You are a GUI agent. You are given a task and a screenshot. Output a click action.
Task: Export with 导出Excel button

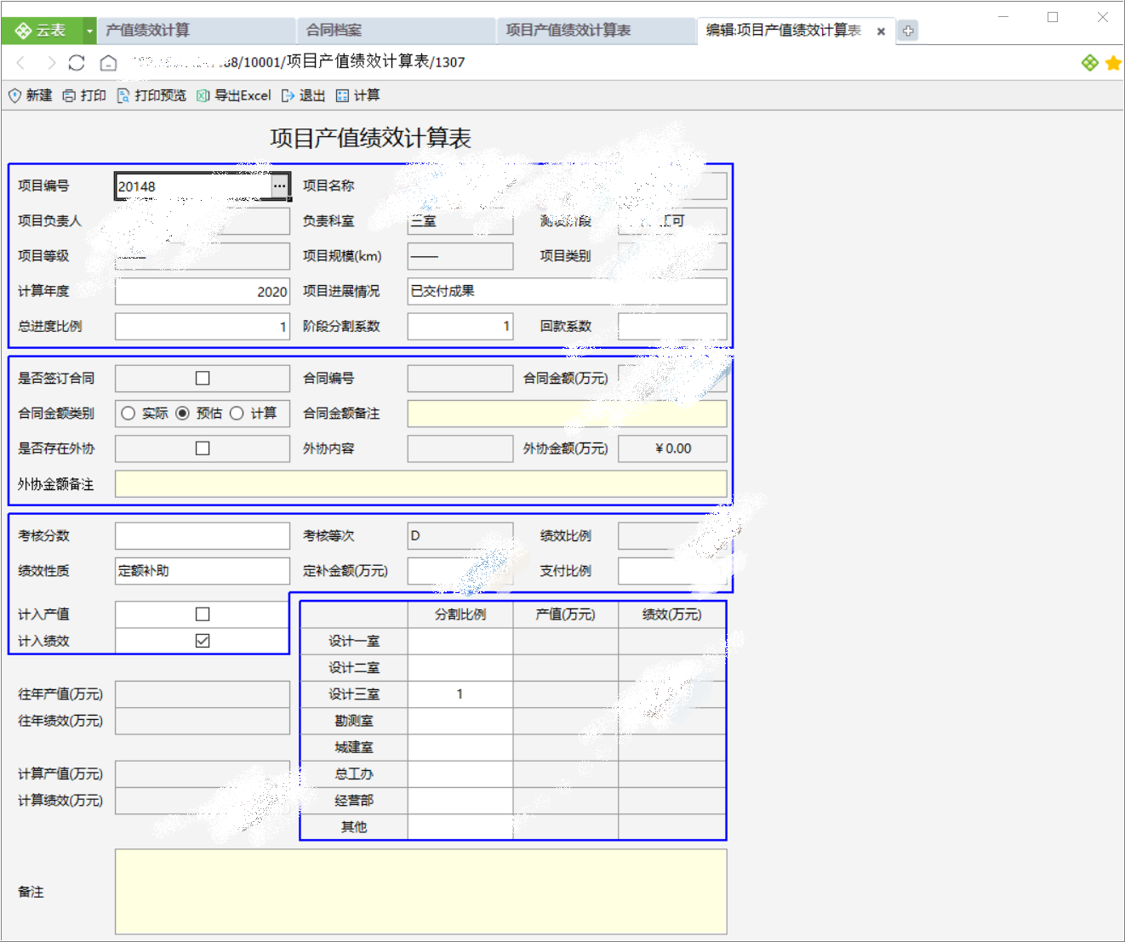pyautogui.click(x=234, y=95)
